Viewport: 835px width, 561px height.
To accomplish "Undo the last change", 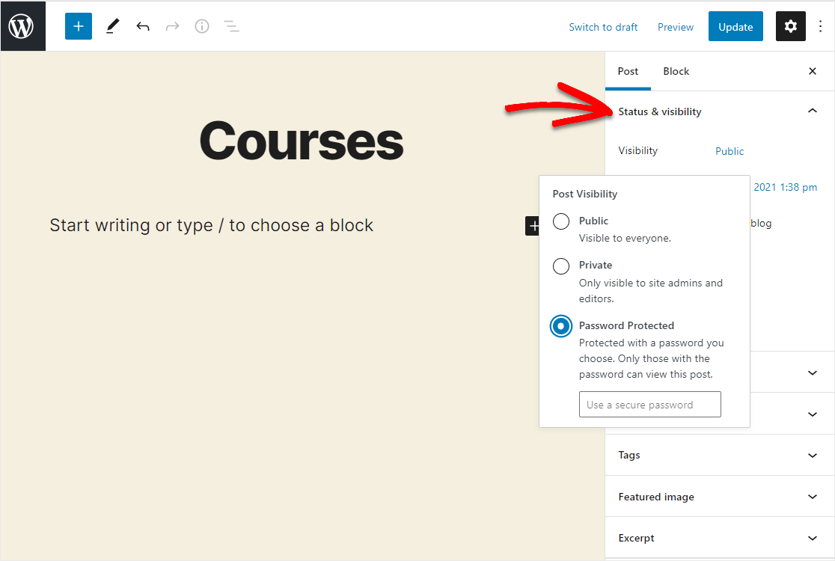I will pos(143,26).
